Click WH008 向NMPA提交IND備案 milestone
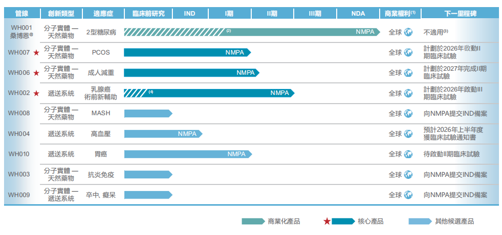Image resolution: width=502 pixels, height=235 pixels. (455, 113)
